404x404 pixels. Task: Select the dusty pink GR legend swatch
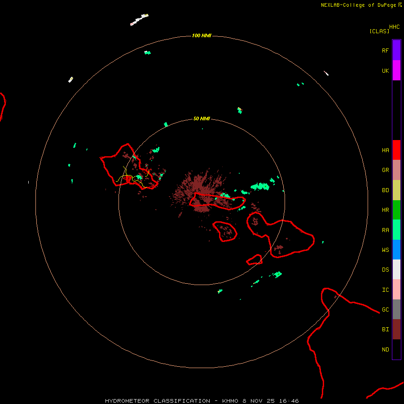(396, 170)
